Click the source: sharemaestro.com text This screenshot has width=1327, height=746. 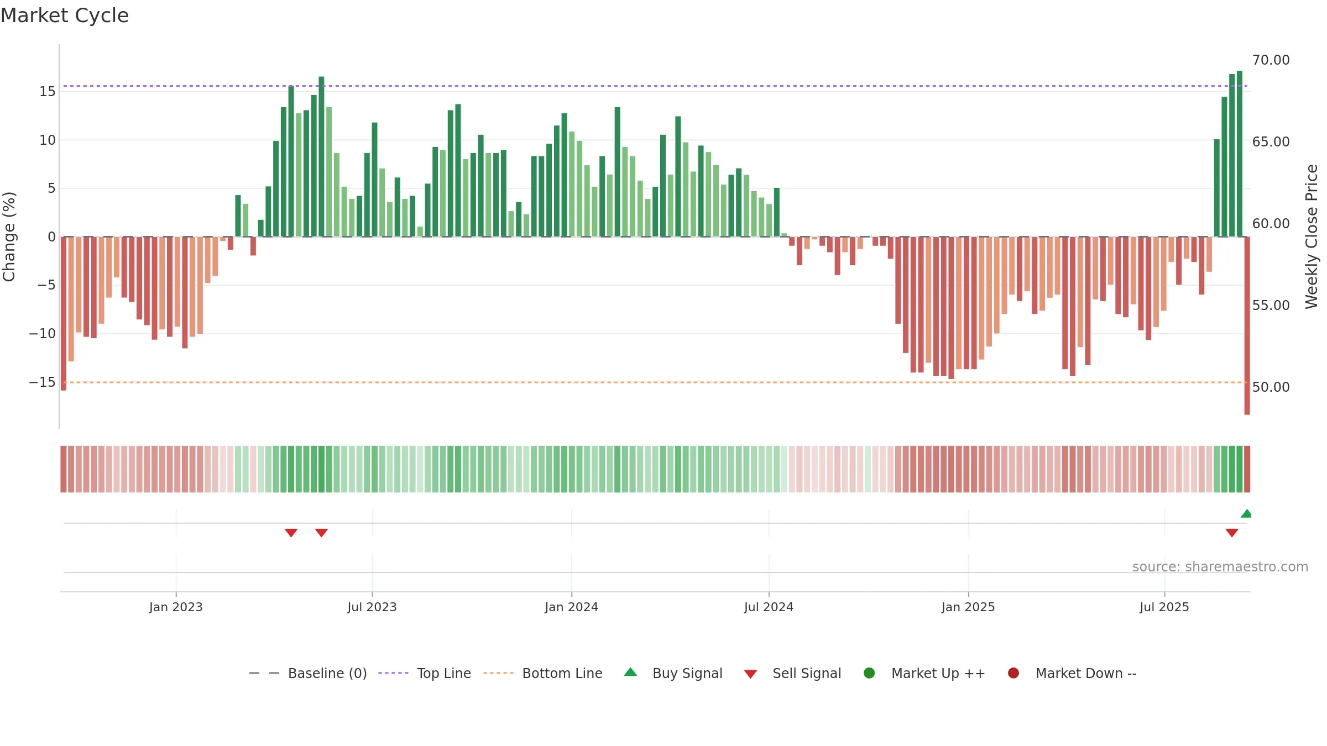click(x=1220, y=567)
